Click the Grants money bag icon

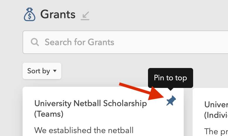pos(29,15)
